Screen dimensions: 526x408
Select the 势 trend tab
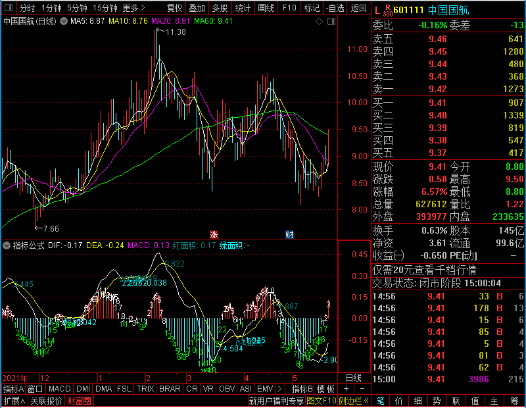[x=437, y=401]
